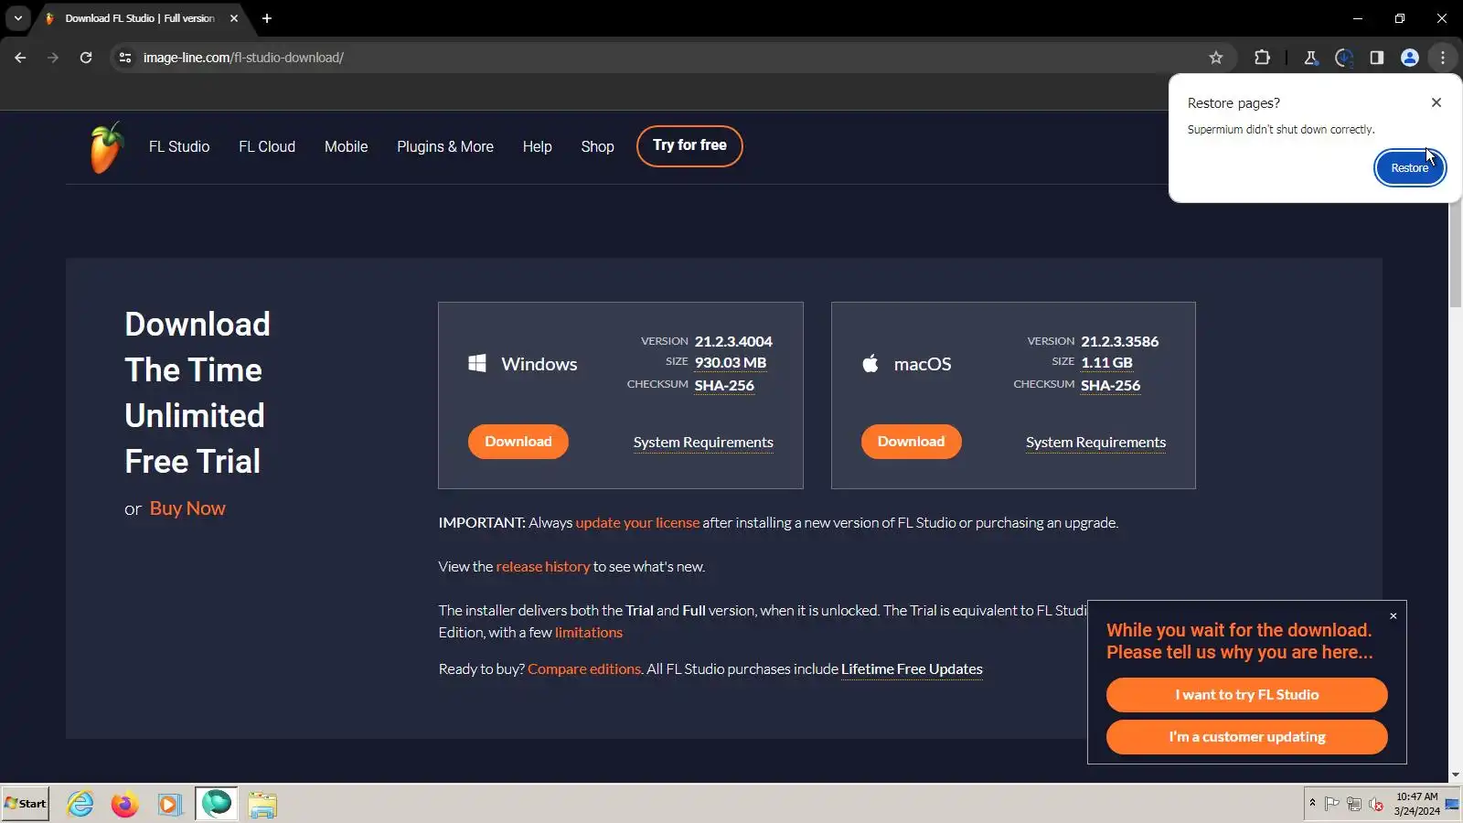This screenshot has width=1463, height=823.
Task: Open the experiments flask icon
Action: click(1310, 58)
